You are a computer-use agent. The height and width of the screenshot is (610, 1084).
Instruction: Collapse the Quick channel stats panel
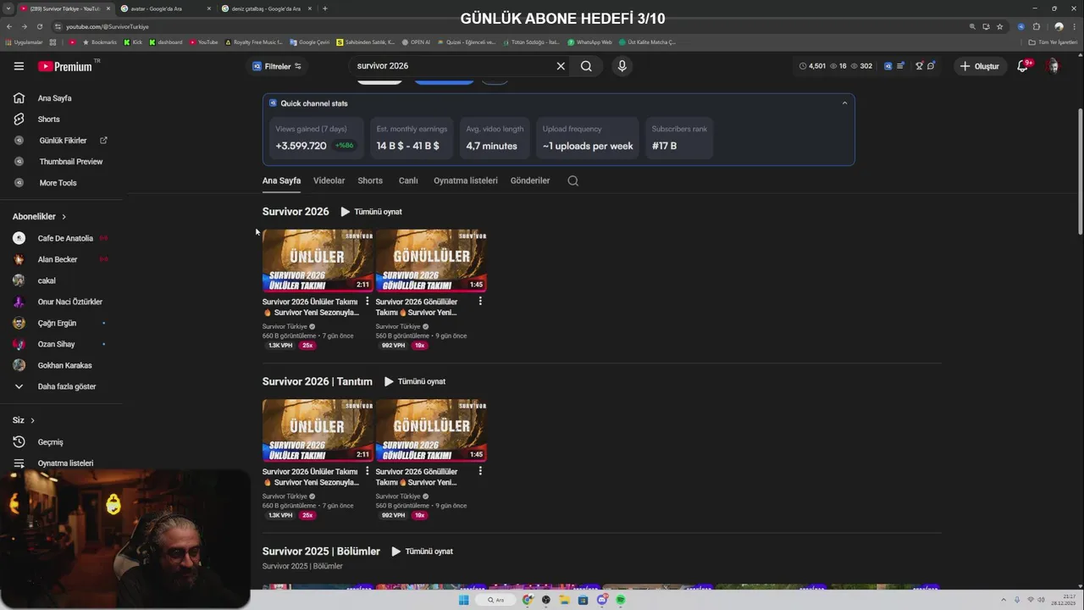point(844,103)
